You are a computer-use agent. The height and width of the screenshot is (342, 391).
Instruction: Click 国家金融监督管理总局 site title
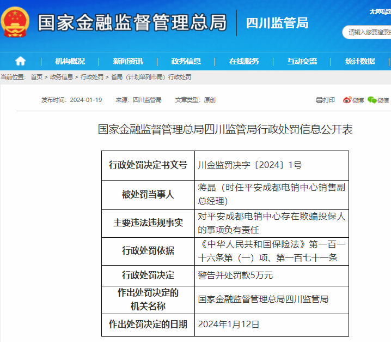point(132,22)
